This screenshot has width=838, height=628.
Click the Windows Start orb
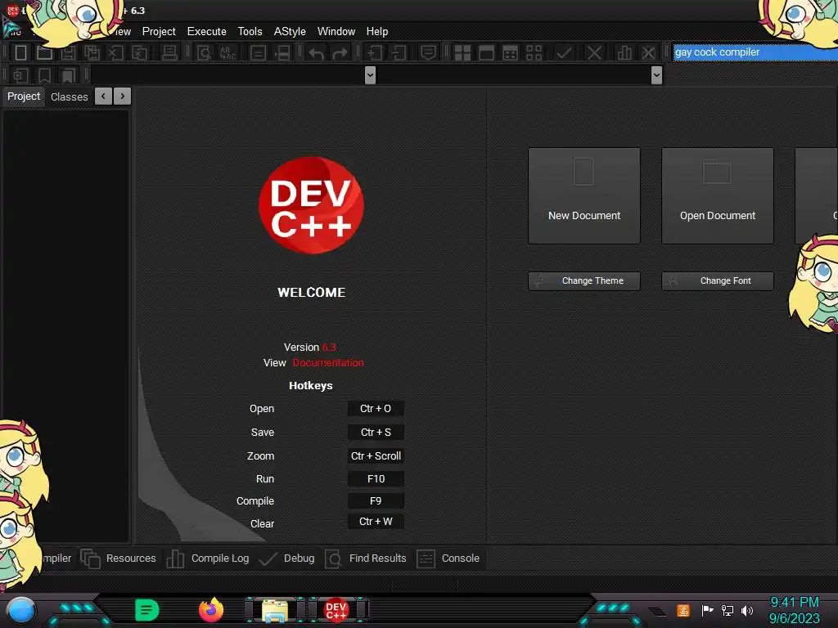pyautogui.click(x=20, y=610)
